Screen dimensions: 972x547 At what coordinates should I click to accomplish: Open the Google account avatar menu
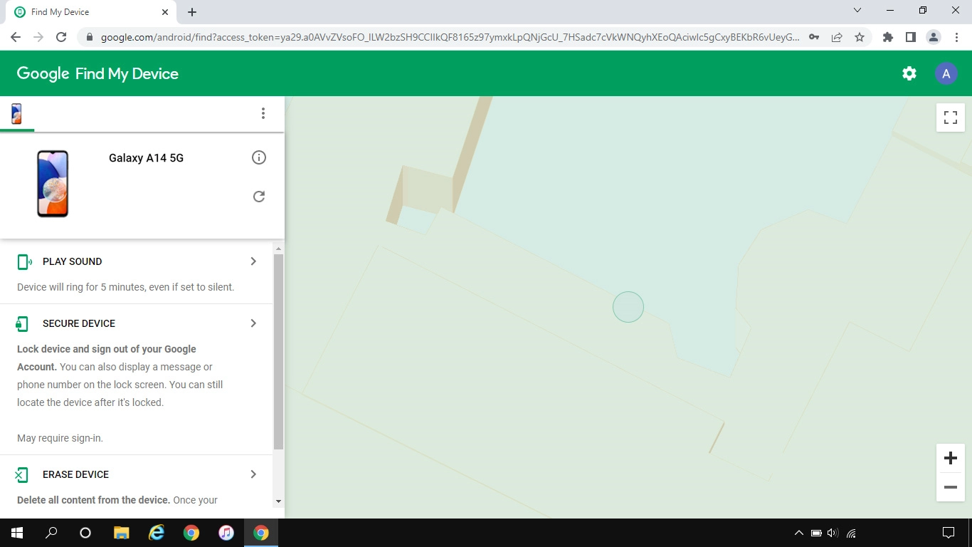click(x=946, y=73)
